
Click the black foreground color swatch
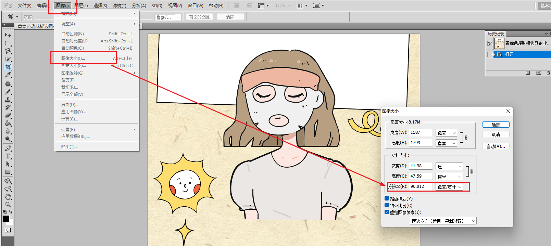point(6,219)
